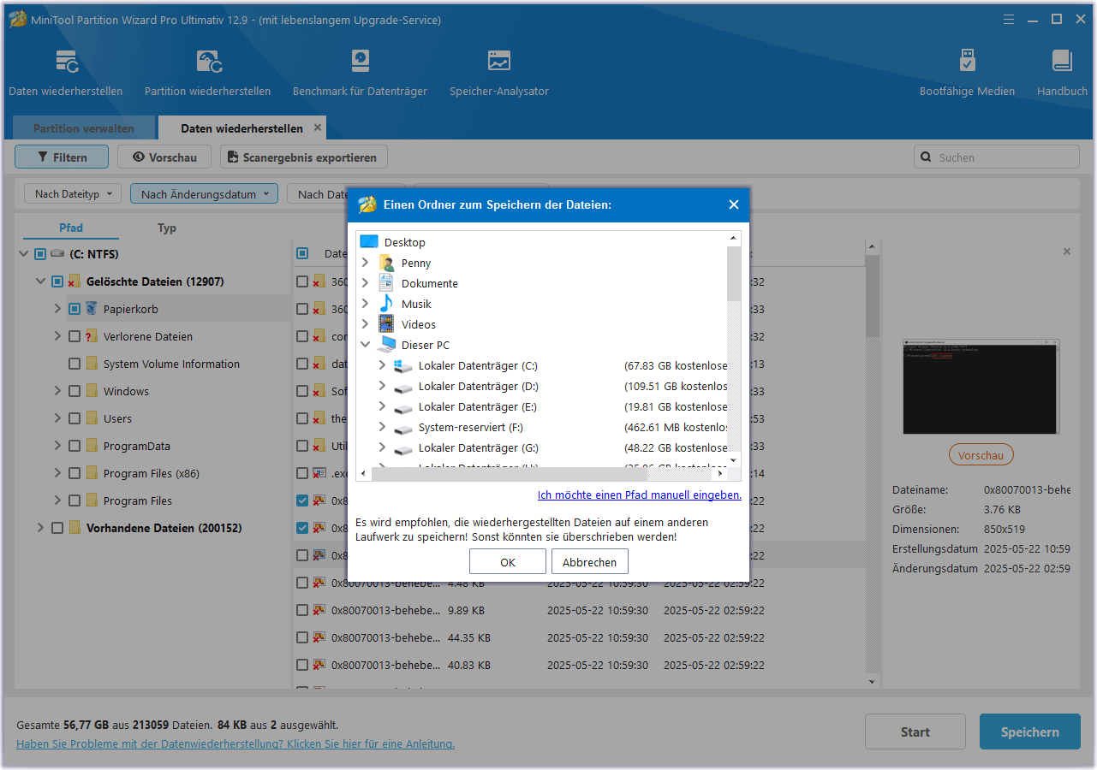Check the 4.48 KB file checkbox
The width and height of the screenshot is (1097, 770).
coord(302,583)
